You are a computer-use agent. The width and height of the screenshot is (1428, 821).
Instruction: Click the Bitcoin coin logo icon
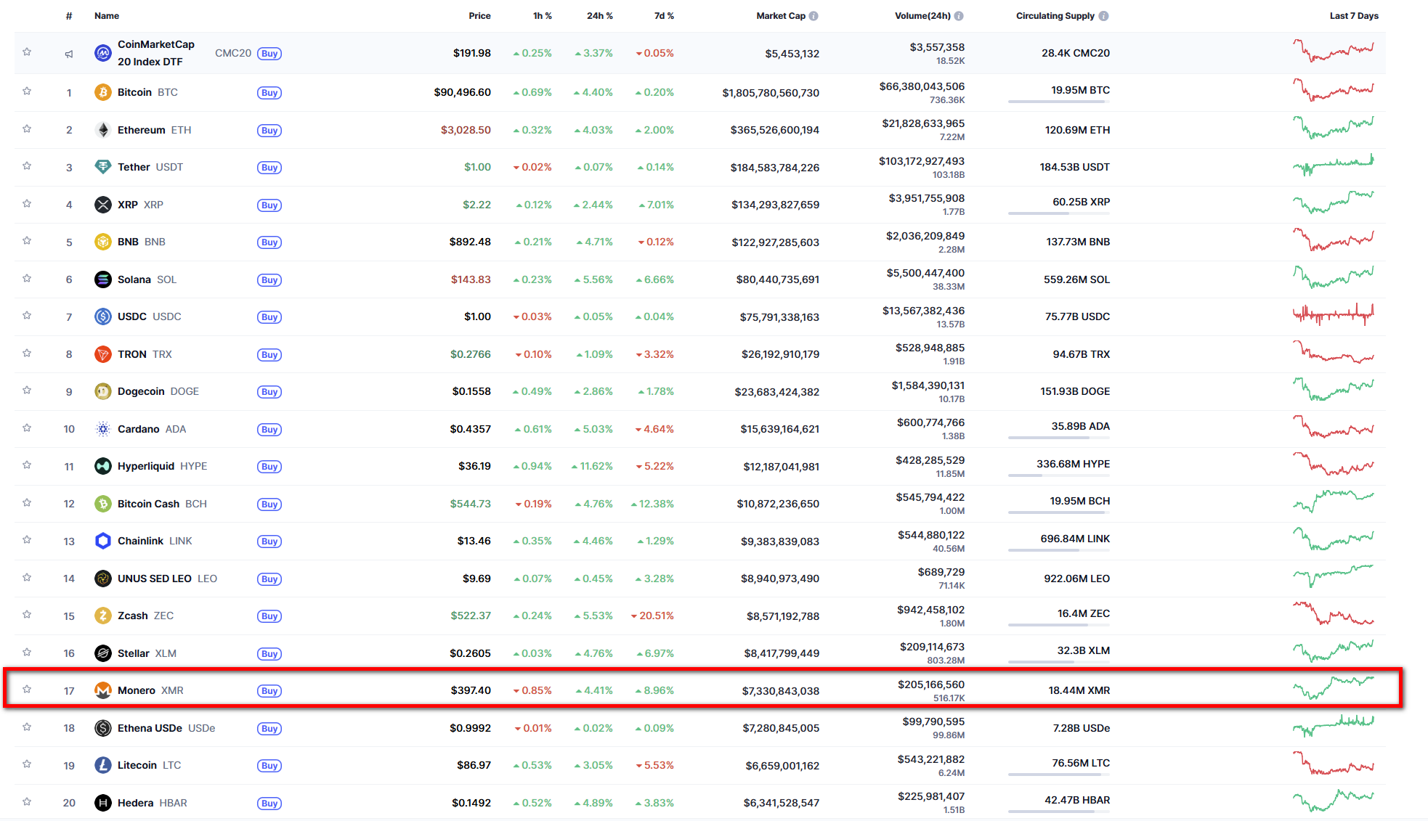click(103, 92)
